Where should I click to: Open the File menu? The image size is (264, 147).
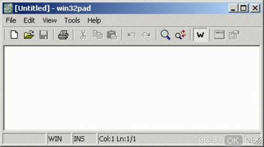click(11, 20)
